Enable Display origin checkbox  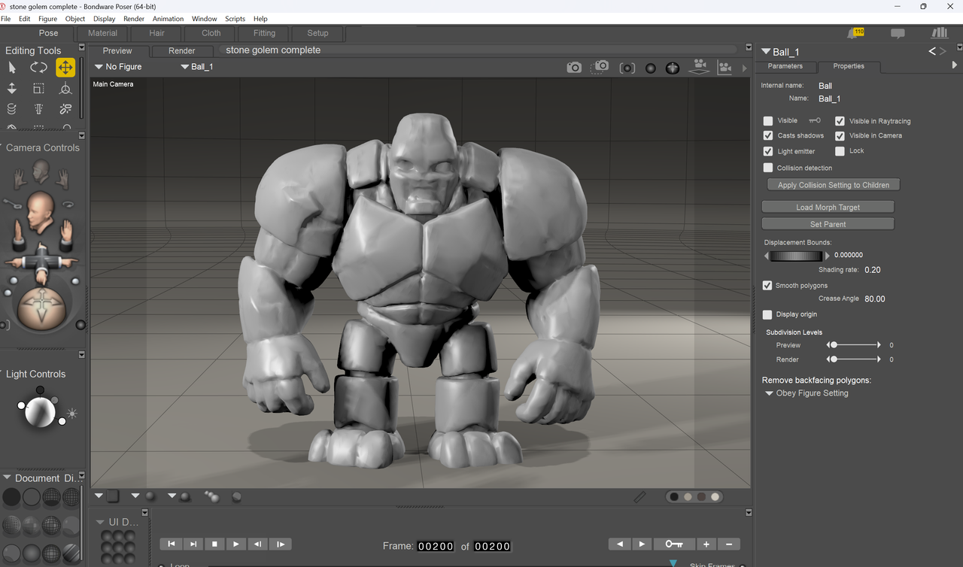click(x=768, y=314)
